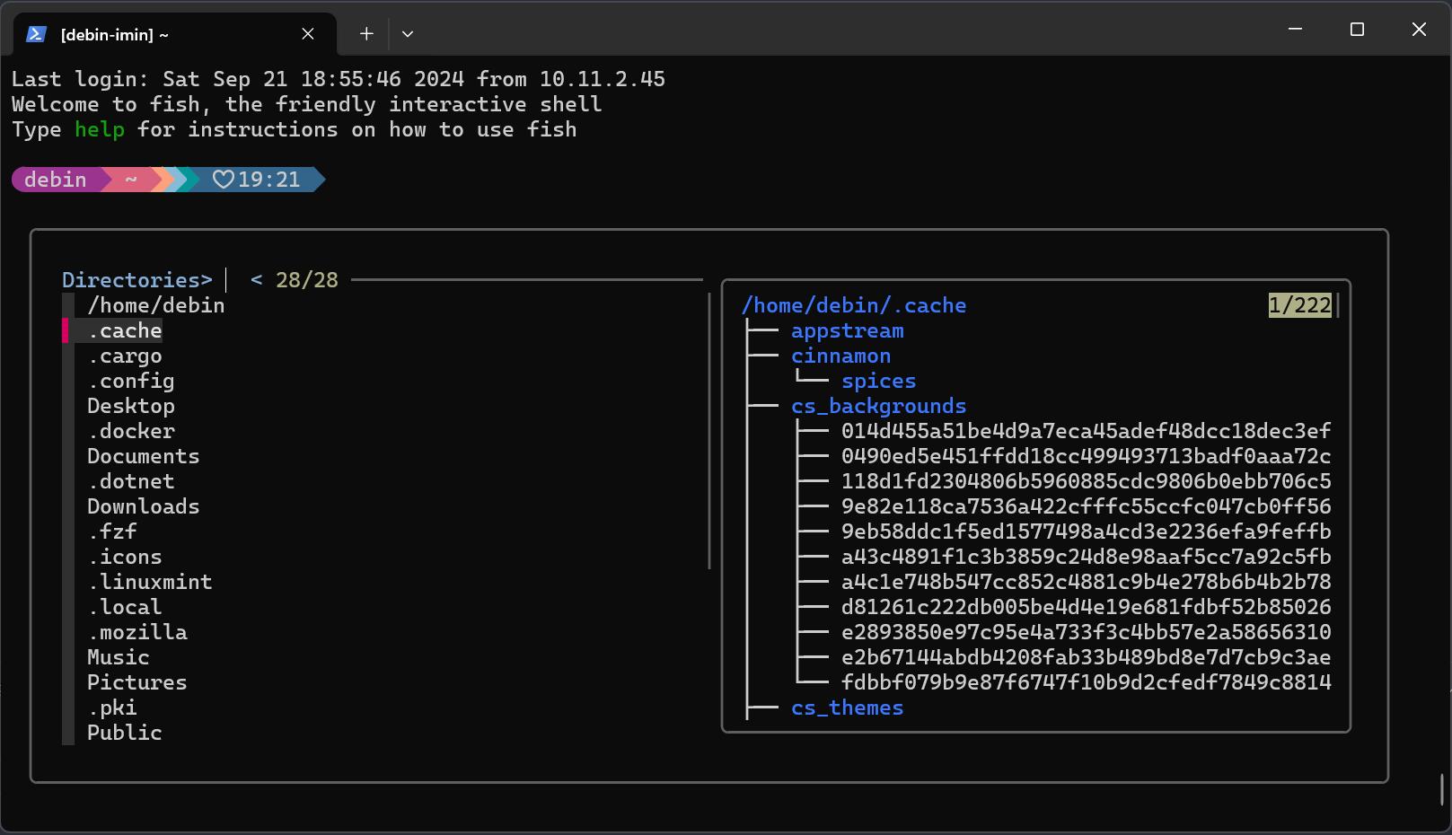The image size is (1452, 835).
Task: Click the cs_themes folder in preview
Action: click(x=847, y=708)
